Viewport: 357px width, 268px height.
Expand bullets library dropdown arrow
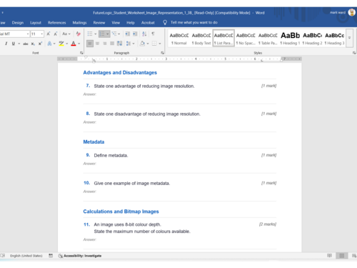[x=96, y=34]
